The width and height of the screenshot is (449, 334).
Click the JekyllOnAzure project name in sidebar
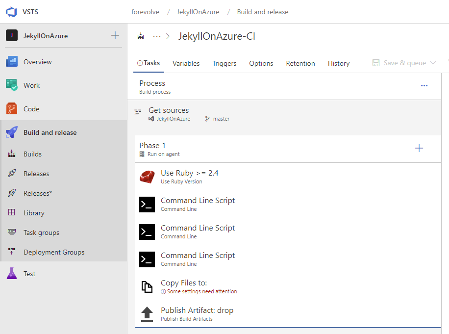click(x=46, y=36)
